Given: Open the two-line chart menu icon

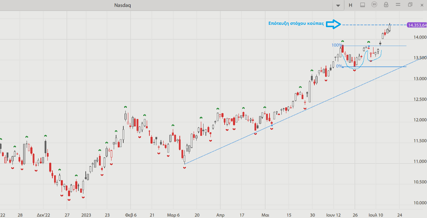Looking at the screenshot, I should 398,5.
